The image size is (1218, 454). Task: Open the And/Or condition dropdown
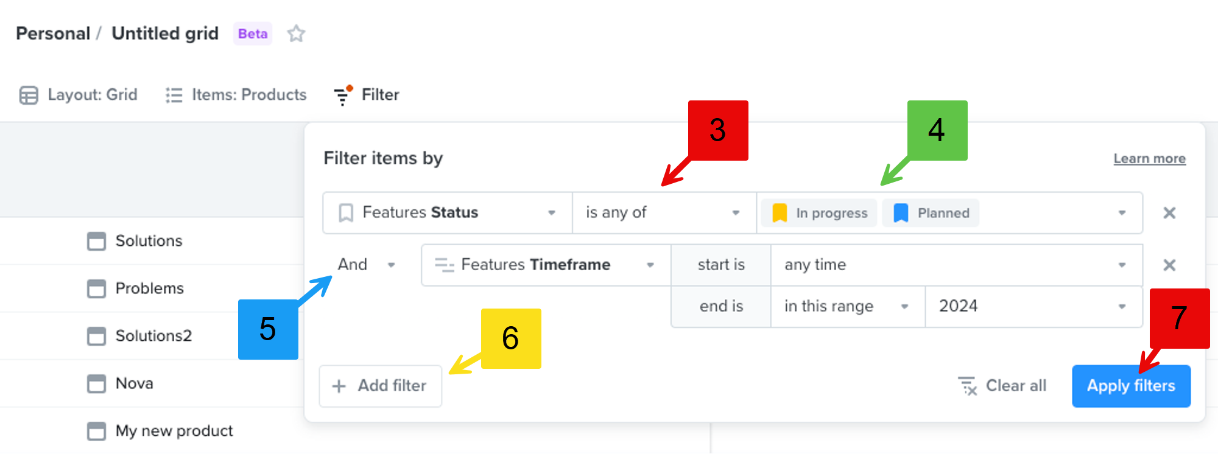point(390,265)
